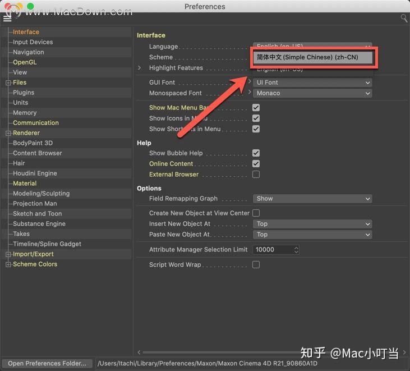Viewport: 410px width, 371px height.
Task: Select Material in the sidebar
Action: point(25,184)
